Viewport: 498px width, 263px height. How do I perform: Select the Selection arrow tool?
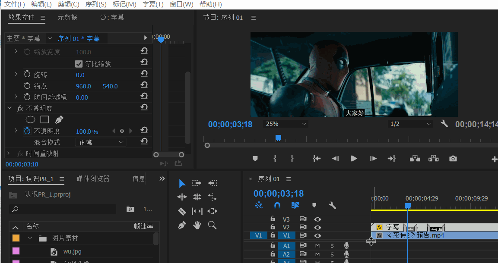coord(182,183)
